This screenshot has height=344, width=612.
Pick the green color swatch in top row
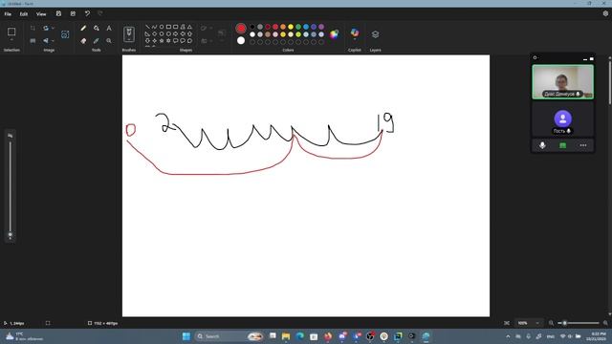coord(298,27)
